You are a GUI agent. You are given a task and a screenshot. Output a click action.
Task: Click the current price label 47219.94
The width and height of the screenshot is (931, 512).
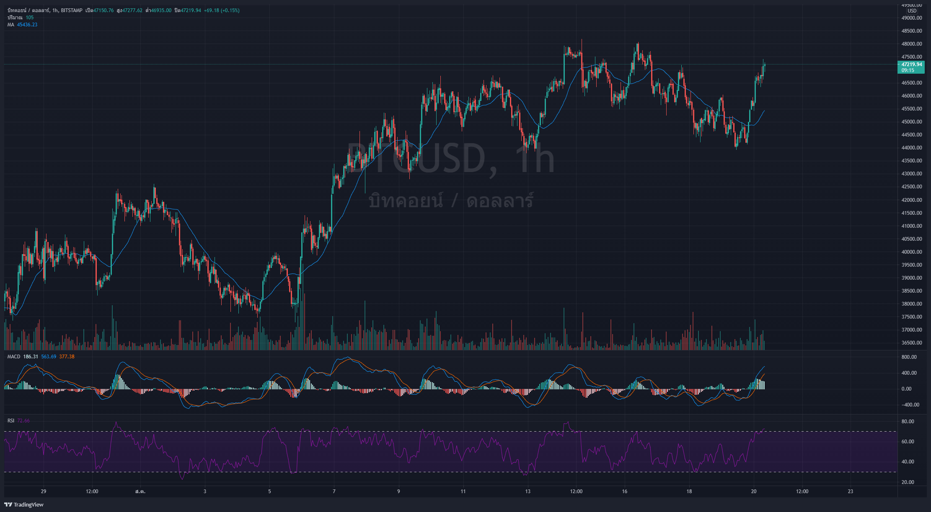pyautogui.click(x=911, y=64)
